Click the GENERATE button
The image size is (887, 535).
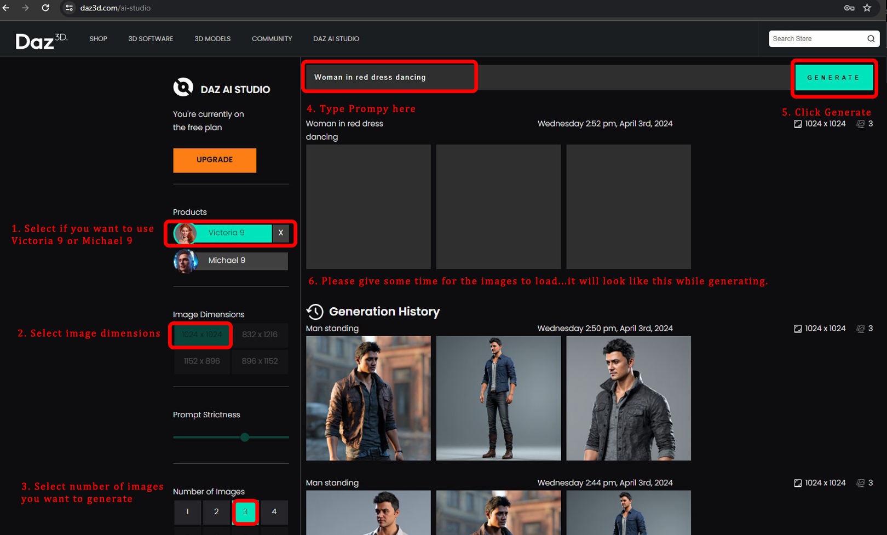[834, 78]
